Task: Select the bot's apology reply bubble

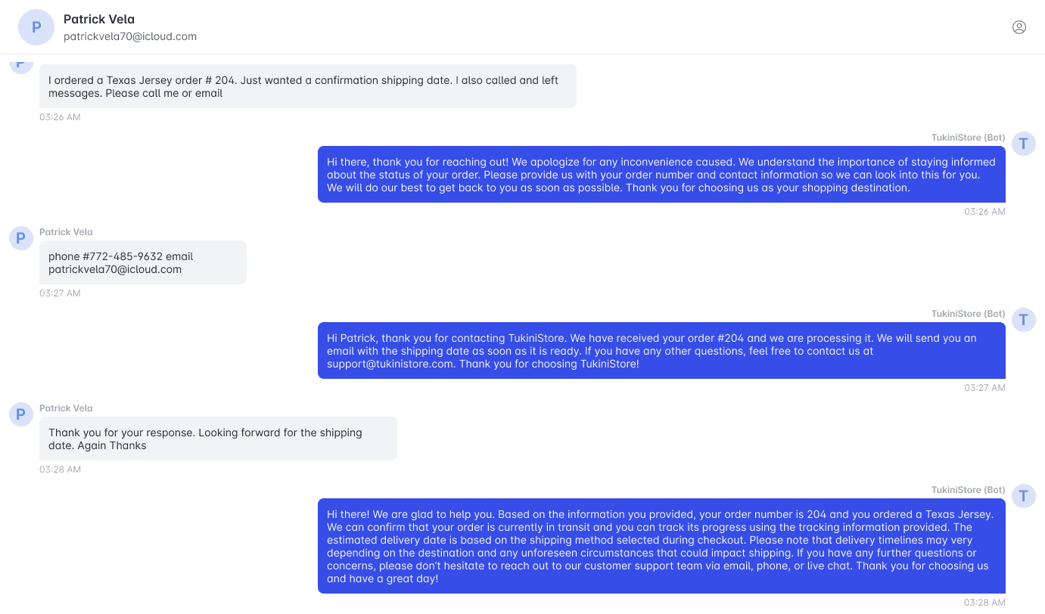Action: tap(661, 175)
